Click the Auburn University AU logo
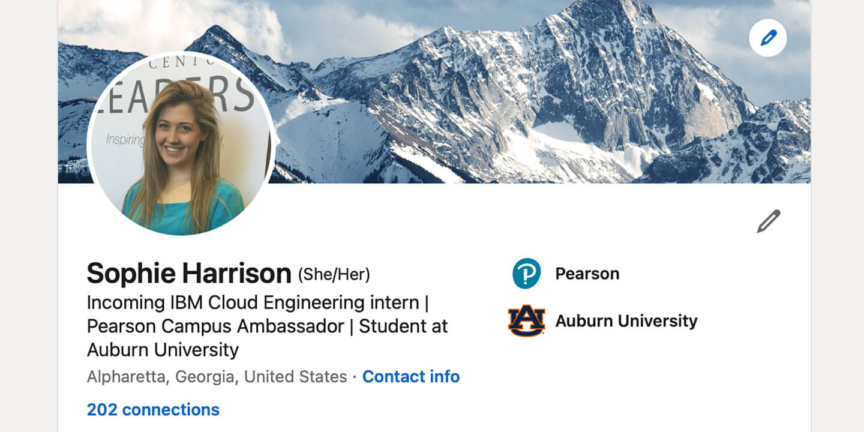864x432 pixels. click(x=526, y=321)
